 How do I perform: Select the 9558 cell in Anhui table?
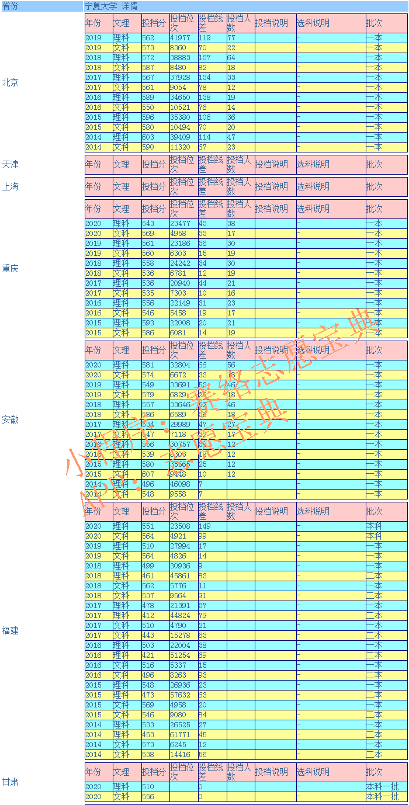(x=183, y=494)
